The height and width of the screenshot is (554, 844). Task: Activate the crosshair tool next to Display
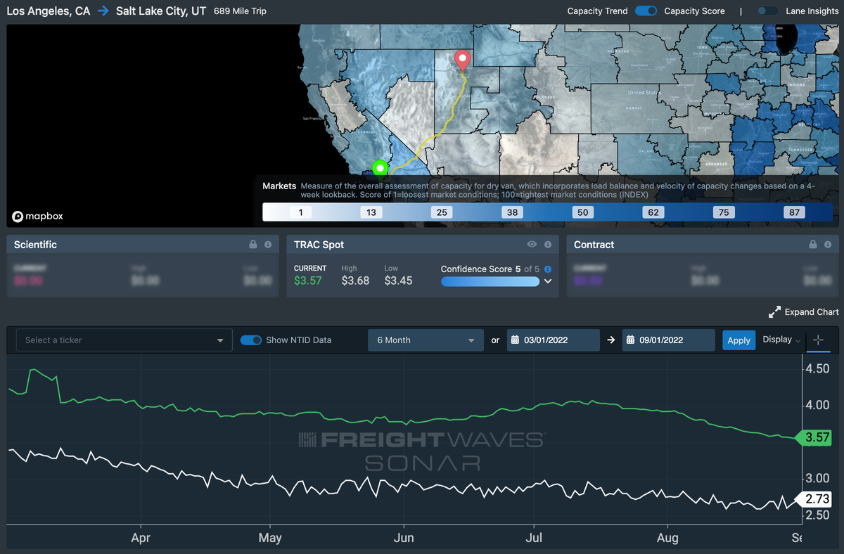pos(817,340)
